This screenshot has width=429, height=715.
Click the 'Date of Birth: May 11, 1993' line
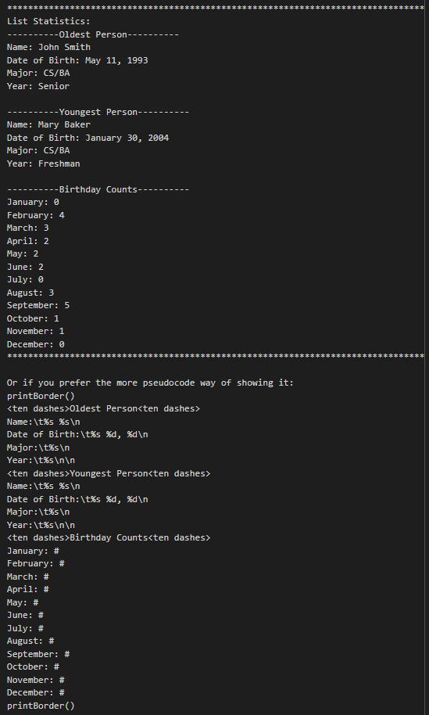(77, 60)
